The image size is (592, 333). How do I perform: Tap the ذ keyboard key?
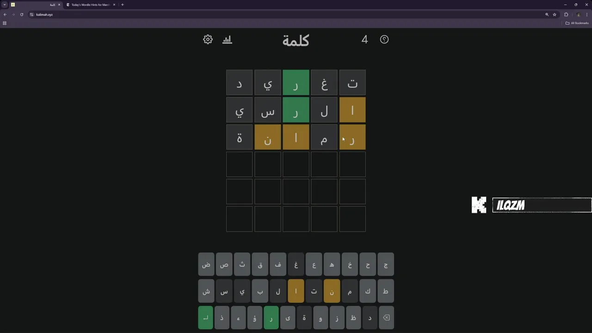point(222,318)
